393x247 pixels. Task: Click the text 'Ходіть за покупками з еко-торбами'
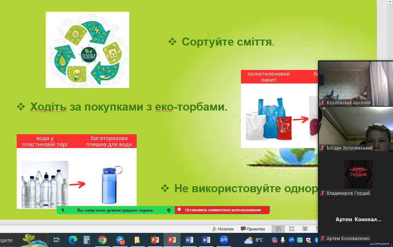tap(129, 107)
